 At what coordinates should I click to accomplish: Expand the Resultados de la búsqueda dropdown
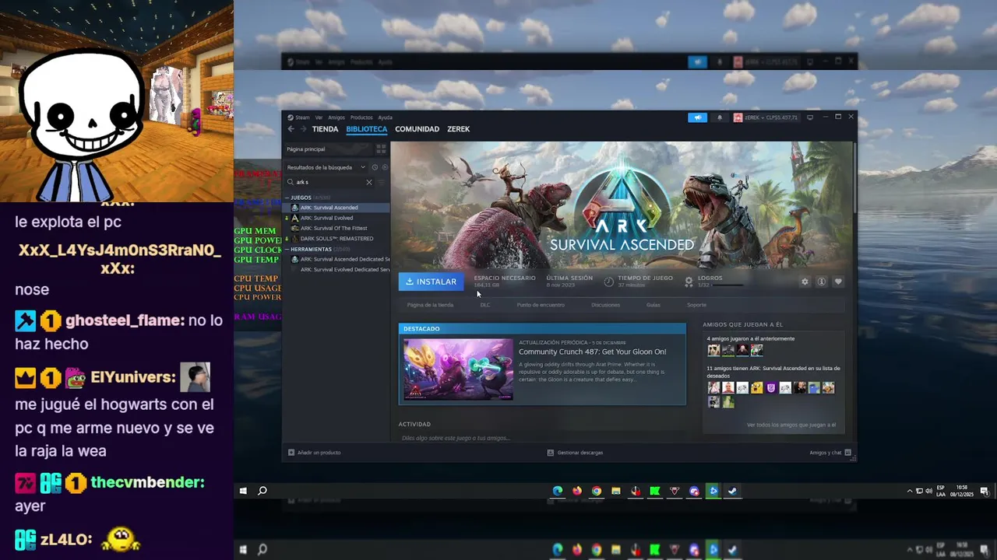(x=326, y=167)
